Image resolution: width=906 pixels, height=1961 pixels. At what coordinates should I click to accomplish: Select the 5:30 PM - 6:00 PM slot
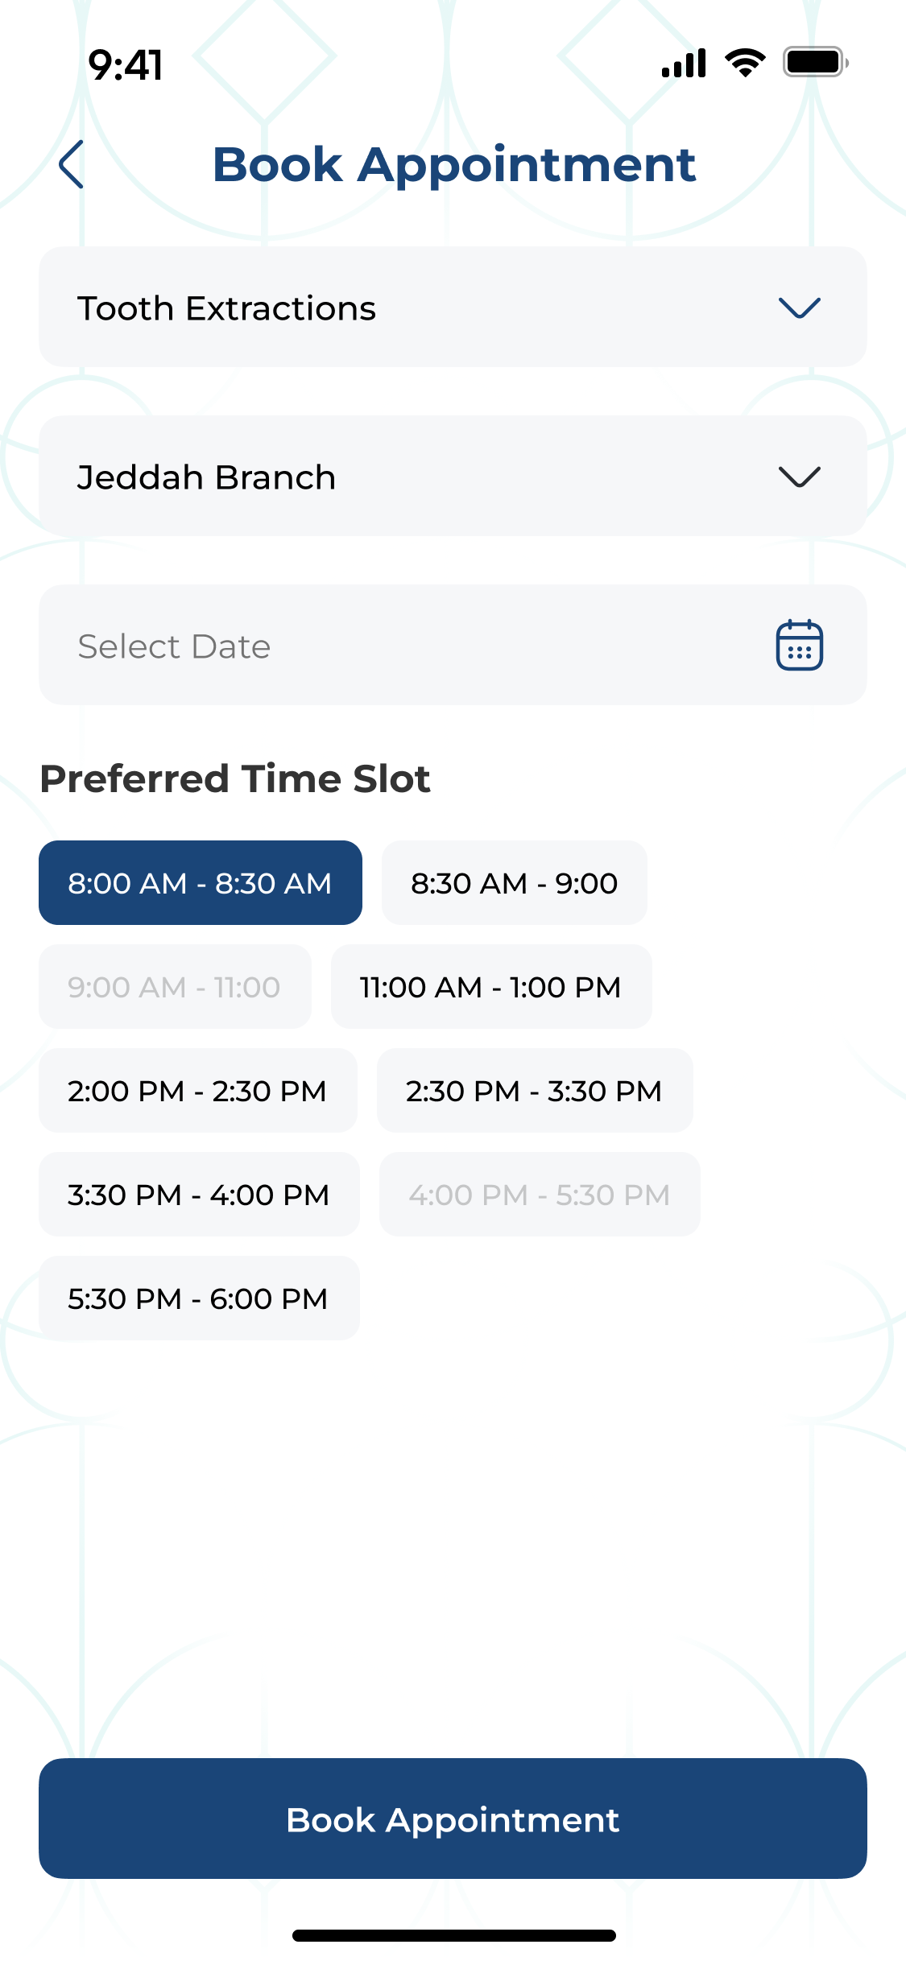[199, 1298]
